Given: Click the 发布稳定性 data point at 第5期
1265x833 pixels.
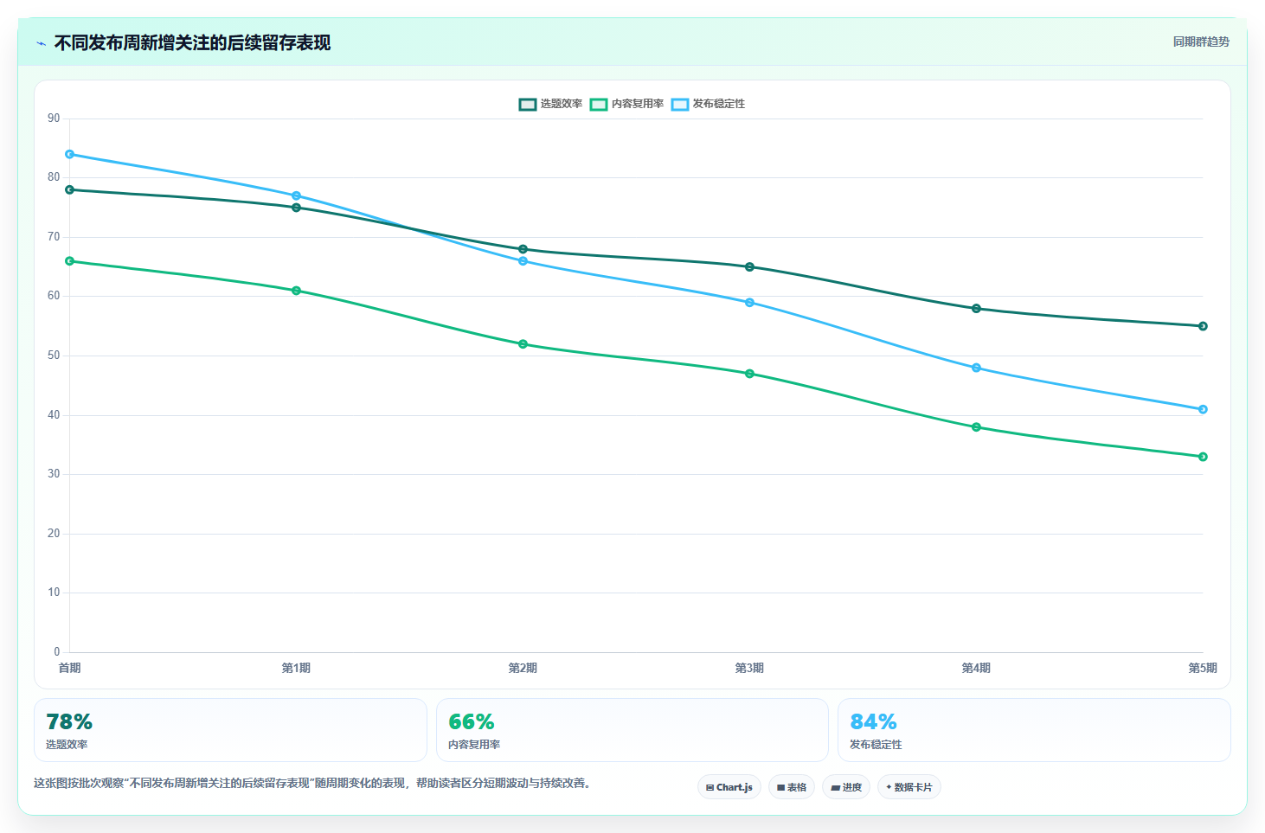Looking at the screenshot, I should (1204, 409).
